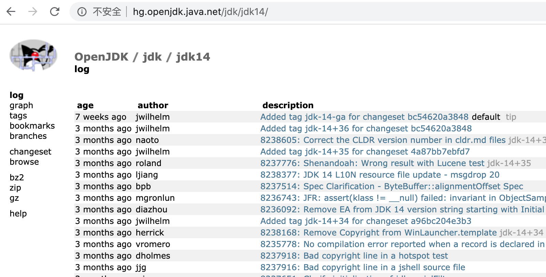Download the bz2 archive
Viewport: 546px width, 277px height.
click(x=17, y=178)
